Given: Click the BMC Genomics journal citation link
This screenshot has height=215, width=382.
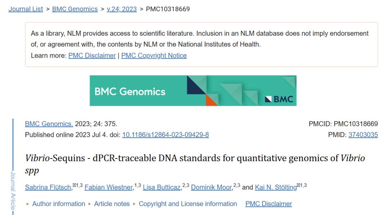Looking at the screenshot, I should point(49,124).
